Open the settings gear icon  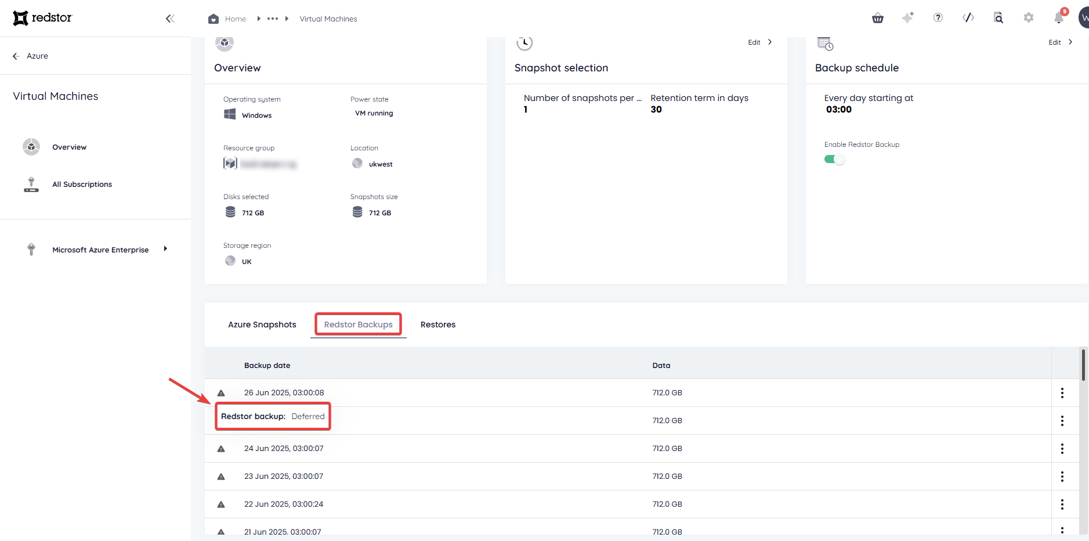pos(1029,18)
